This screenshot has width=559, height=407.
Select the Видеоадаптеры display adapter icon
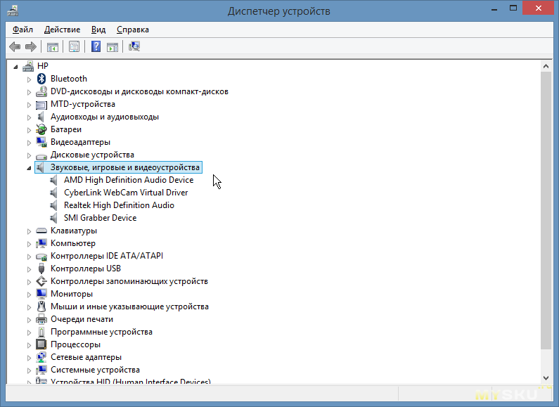(41, 142)
